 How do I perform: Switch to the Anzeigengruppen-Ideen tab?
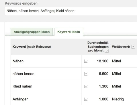(32, 32)
